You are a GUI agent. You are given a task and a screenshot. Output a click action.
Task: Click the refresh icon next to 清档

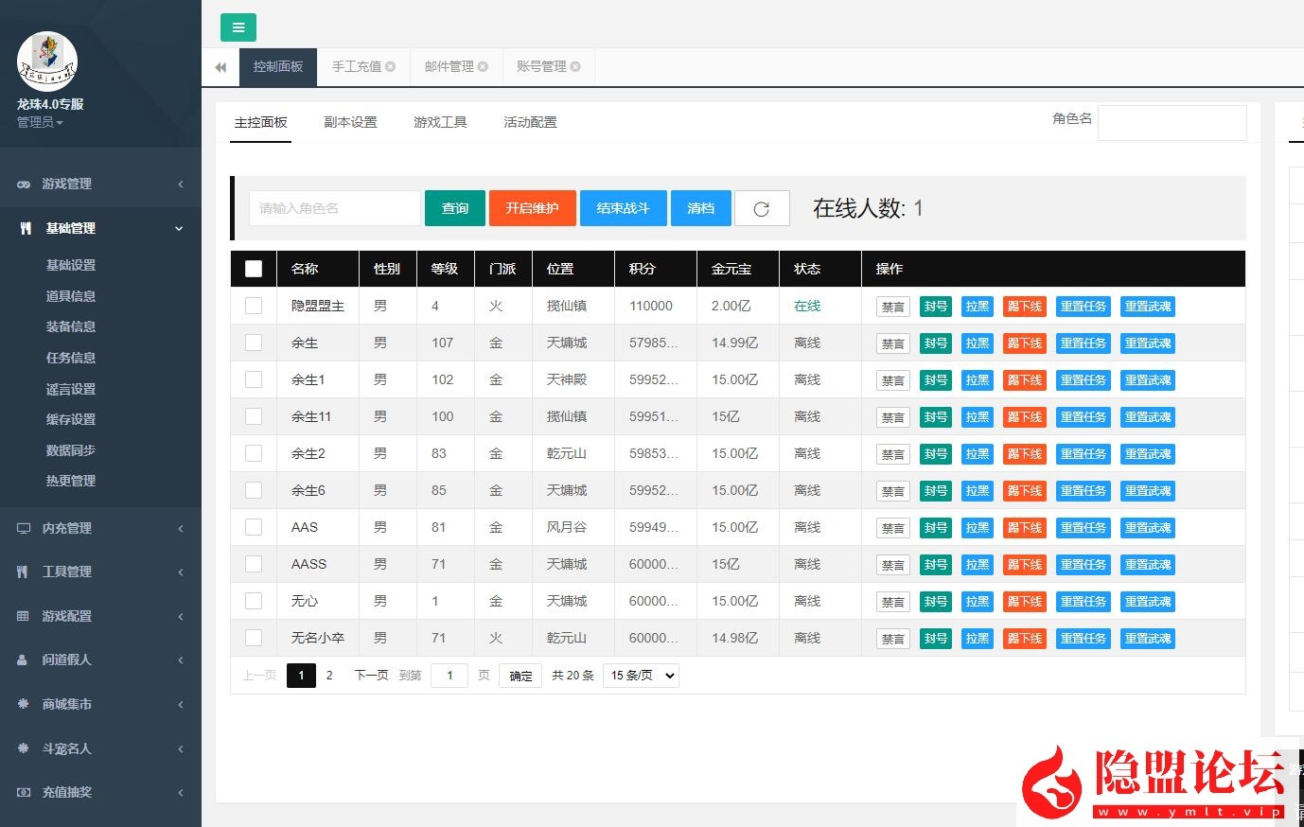(x=762, y=207)
